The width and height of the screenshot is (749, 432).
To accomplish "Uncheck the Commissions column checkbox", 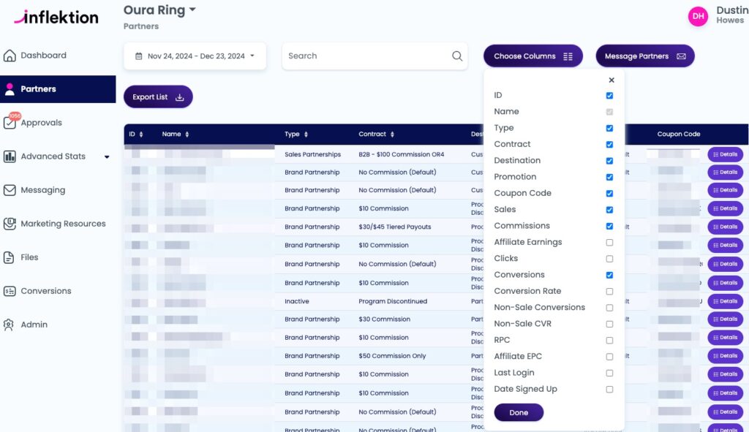I will (609, 226).
